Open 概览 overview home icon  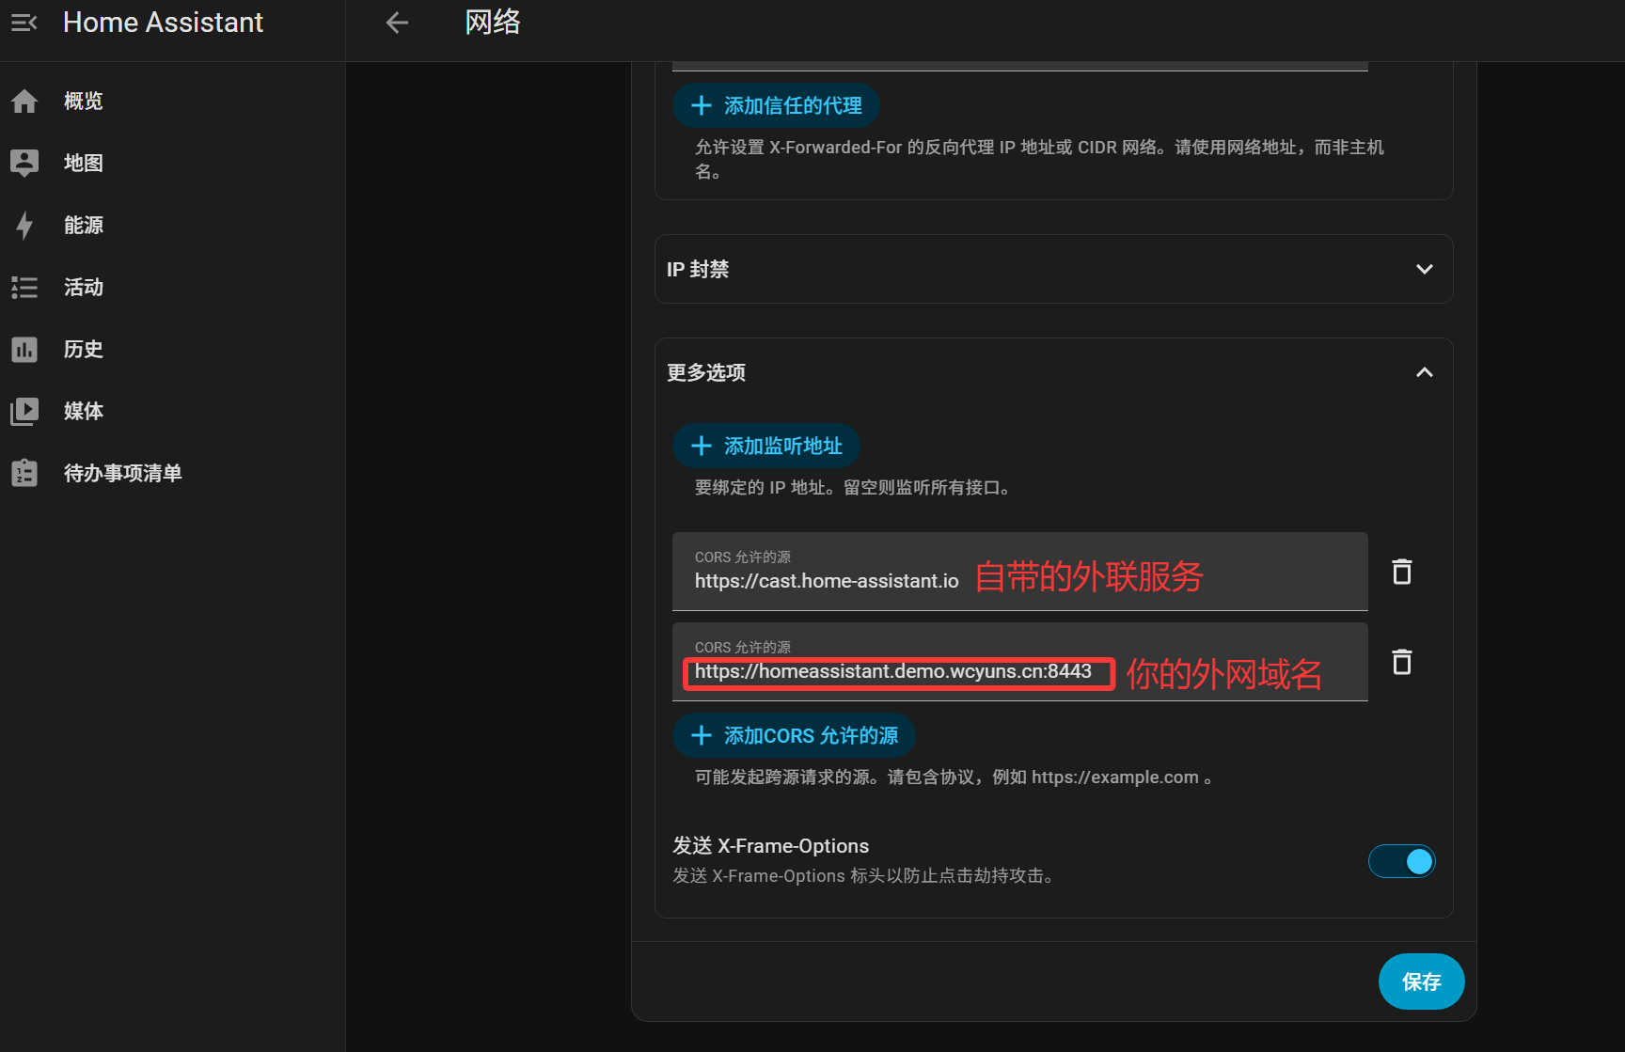pos(24,101)
